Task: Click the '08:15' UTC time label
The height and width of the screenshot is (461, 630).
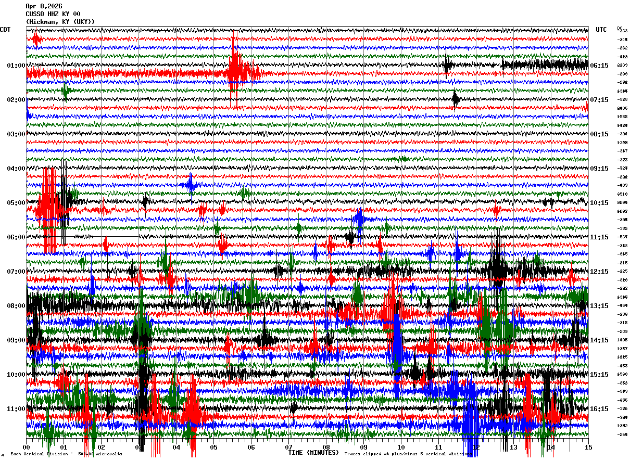Action: click(x=599, y=134)
